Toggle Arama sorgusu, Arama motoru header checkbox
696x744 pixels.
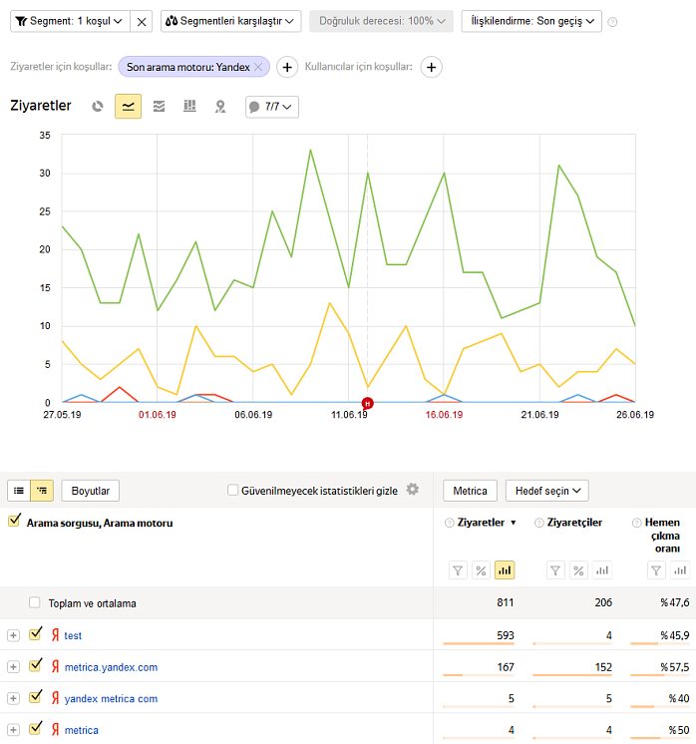14,521
